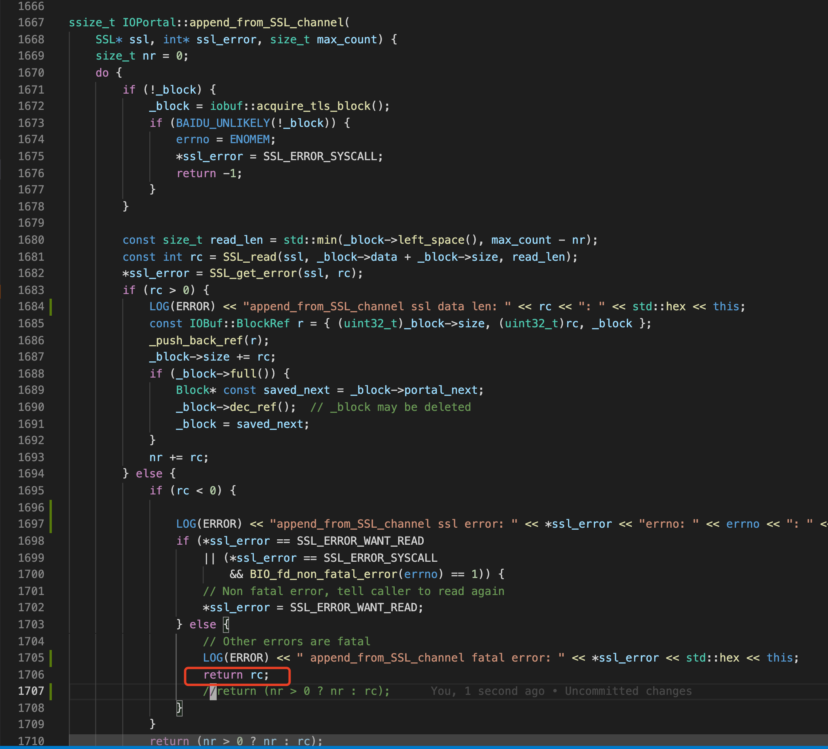Viewport: 828px width, 749px height.
Task: Click SSL_ERROR_WANT_READ constant on line 1698
Action: (360, 541)
